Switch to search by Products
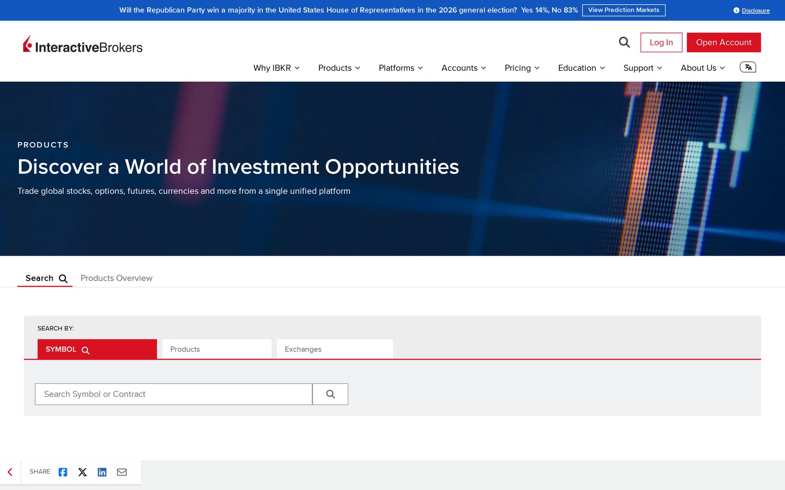785x490 pixels. tap(217, 349)
